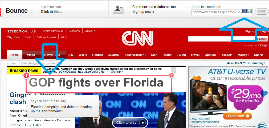Screen dimensions: 269x128
Task: Click the Bounce user account icon
Action: coord(118,9)
